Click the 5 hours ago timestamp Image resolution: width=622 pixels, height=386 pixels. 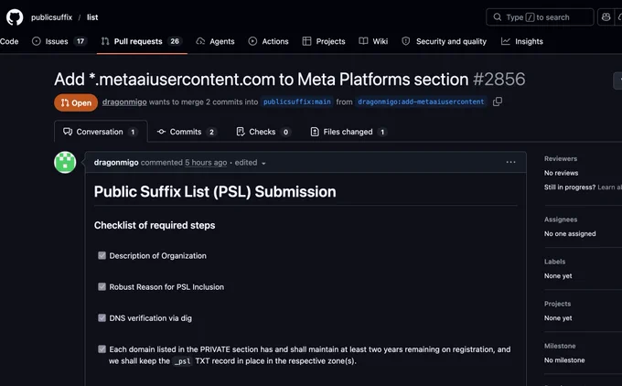coord(206,162)
